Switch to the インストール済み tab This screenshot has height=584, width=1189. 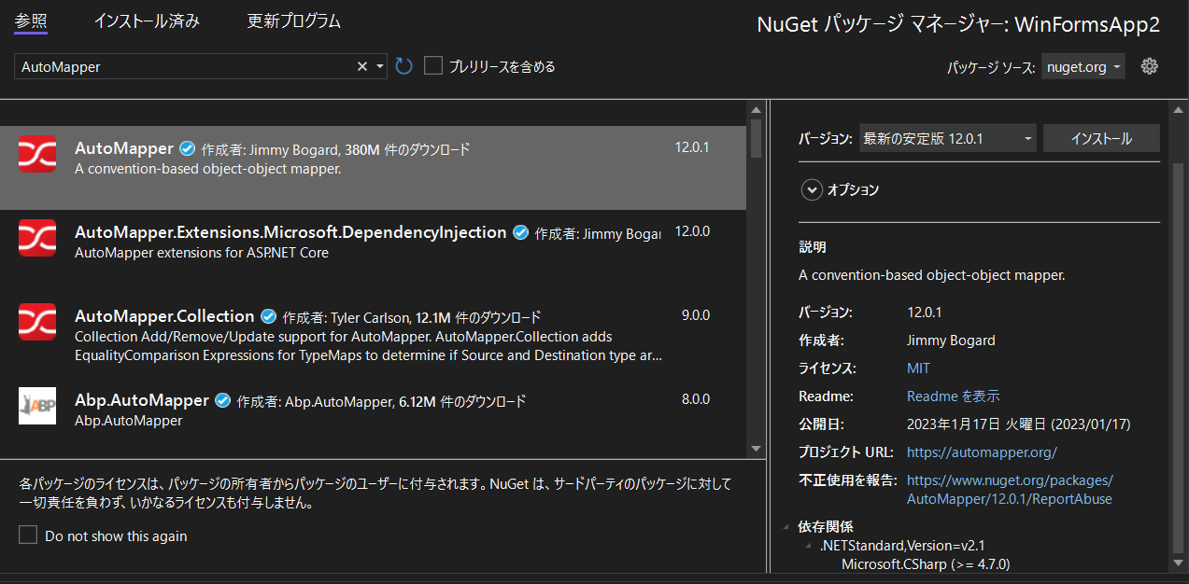[146, 21]
